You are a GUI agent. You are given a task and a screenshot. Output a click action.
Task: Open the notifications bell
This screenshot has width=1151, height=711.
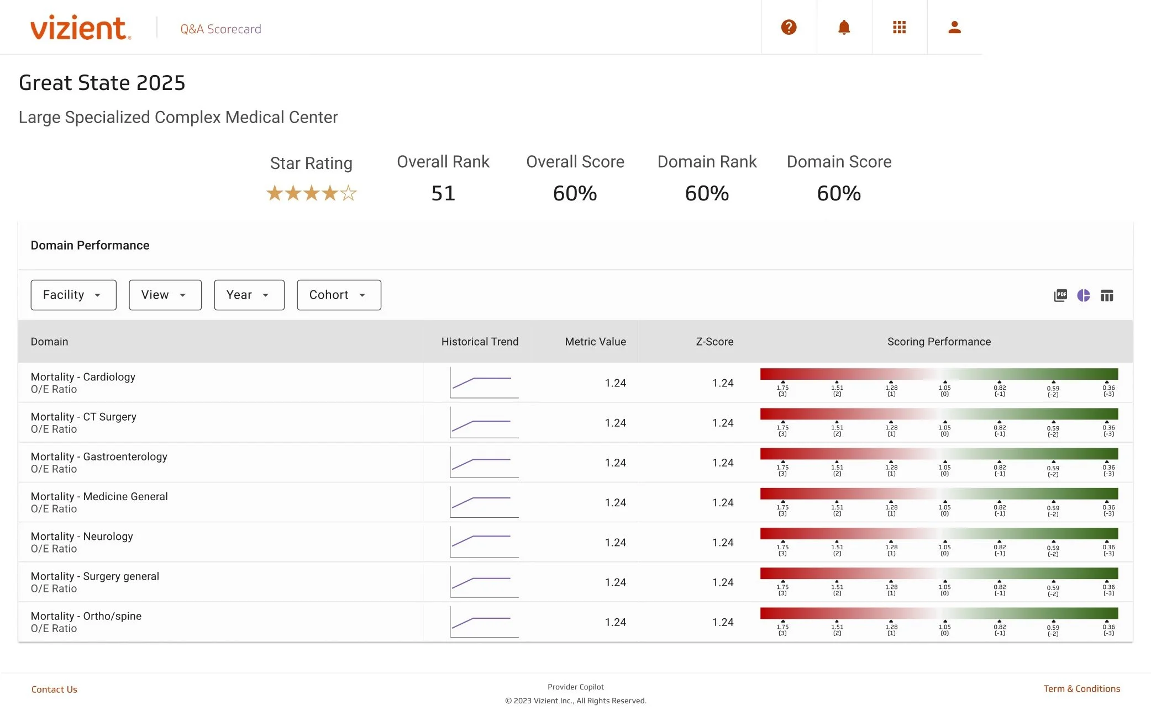844,26
